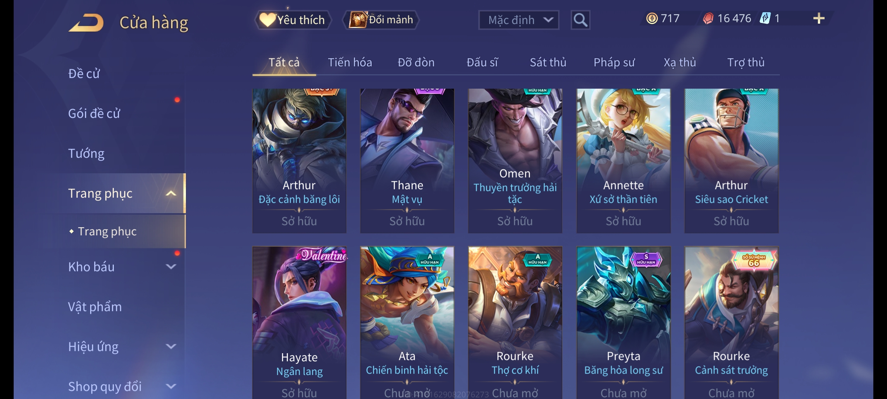The image size is (887, 399).
Task: Expand the Kho báu sidebar section
Action: point(171,266)
